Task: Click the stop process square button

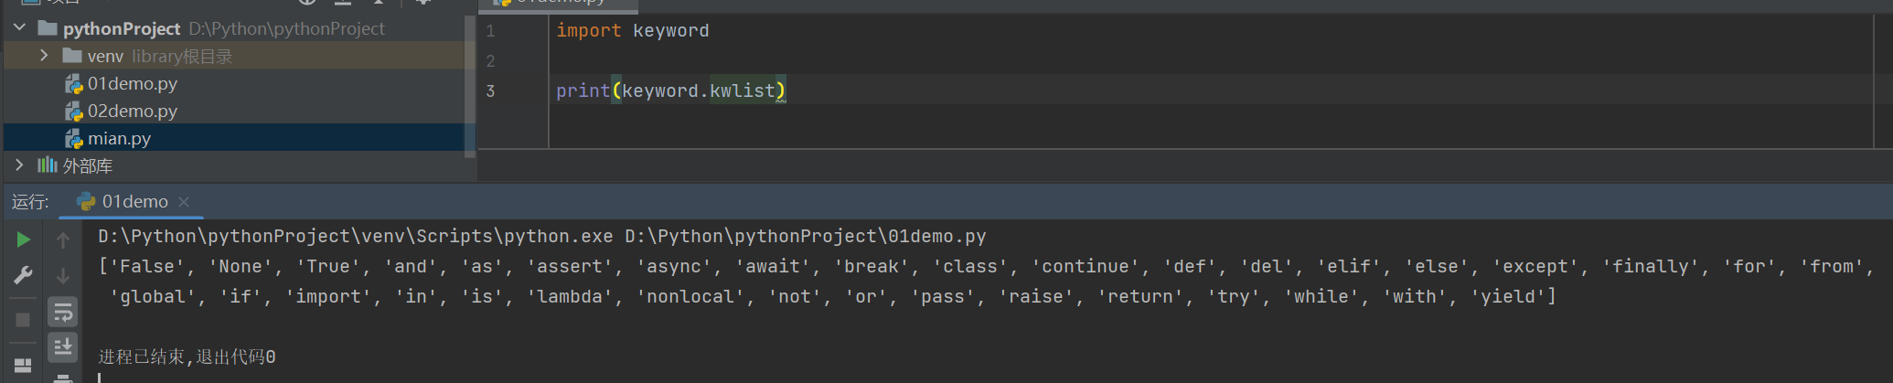Action: coord(24,320)
